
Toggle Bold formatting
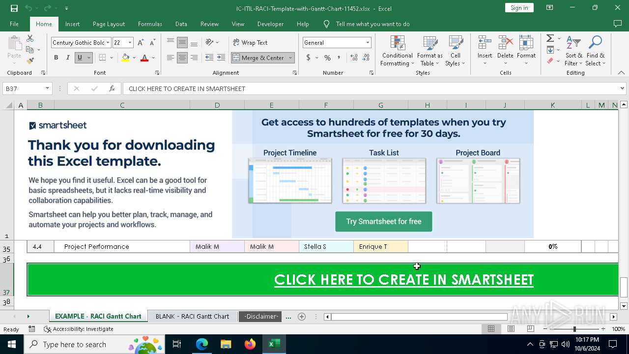pyautogui.click(x=56, y=58)
